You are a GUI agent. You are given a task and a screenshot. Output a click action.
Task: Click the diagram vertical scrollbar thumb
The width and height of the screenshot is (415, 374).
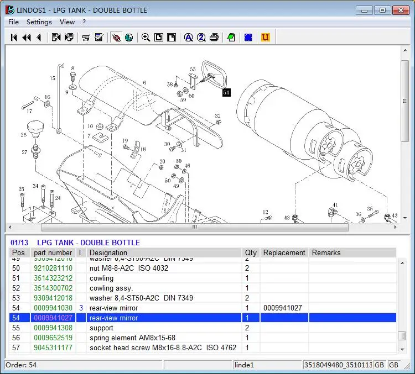point(404,101)
